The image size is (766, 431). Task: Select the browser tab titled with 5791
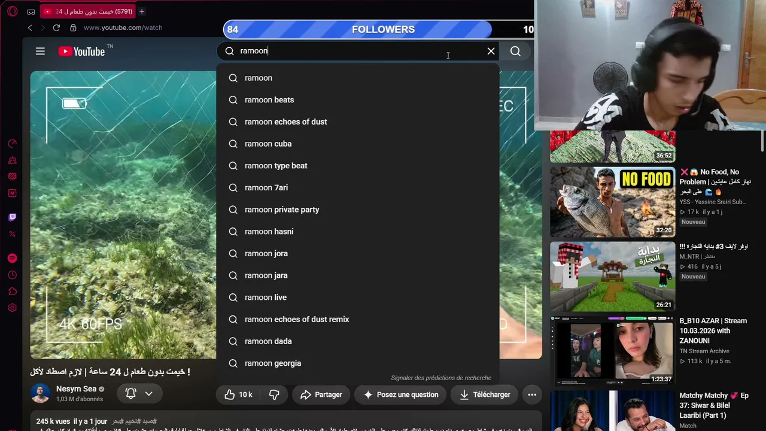point(89,11)
